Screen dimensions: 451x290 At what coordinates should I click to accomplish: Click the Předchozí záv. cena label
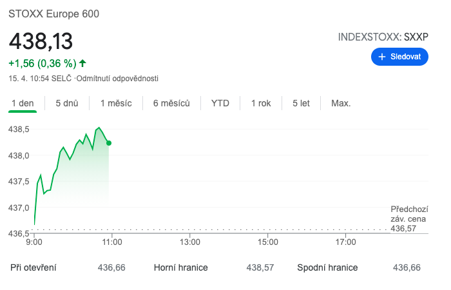click(x=410, y=214)
